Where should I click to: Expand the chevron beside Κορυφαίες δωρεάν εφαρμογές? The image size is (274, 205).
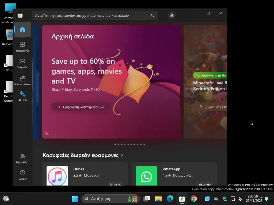click(122, 155)
